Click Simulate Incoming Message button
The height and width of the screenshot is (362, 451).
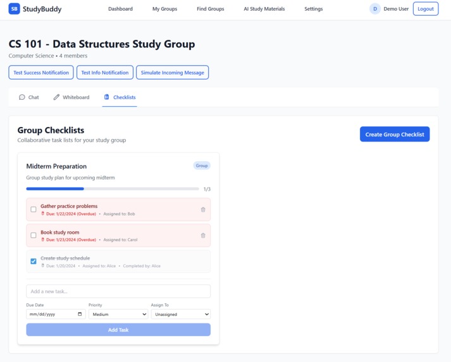(172, 73)
